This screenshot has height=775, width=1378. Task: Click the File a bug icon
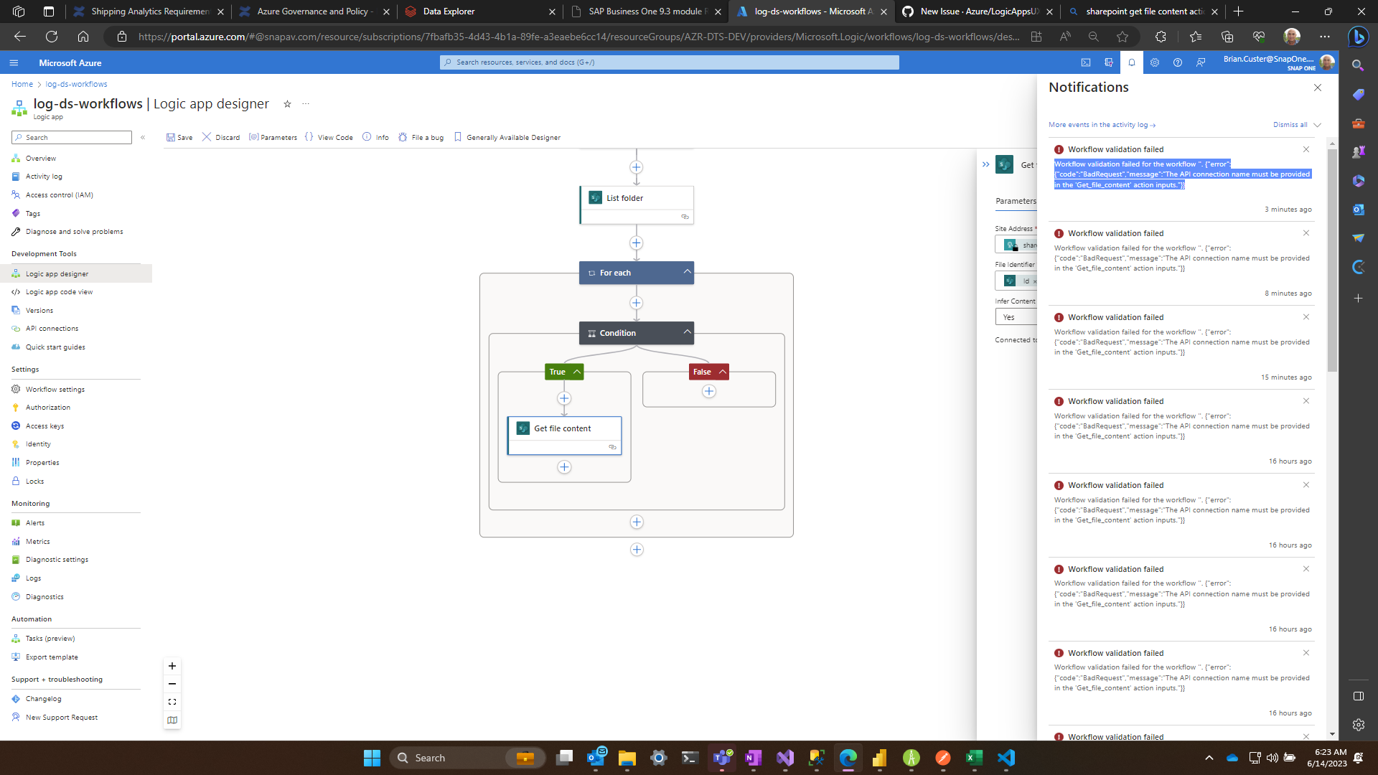click(404, 137)
